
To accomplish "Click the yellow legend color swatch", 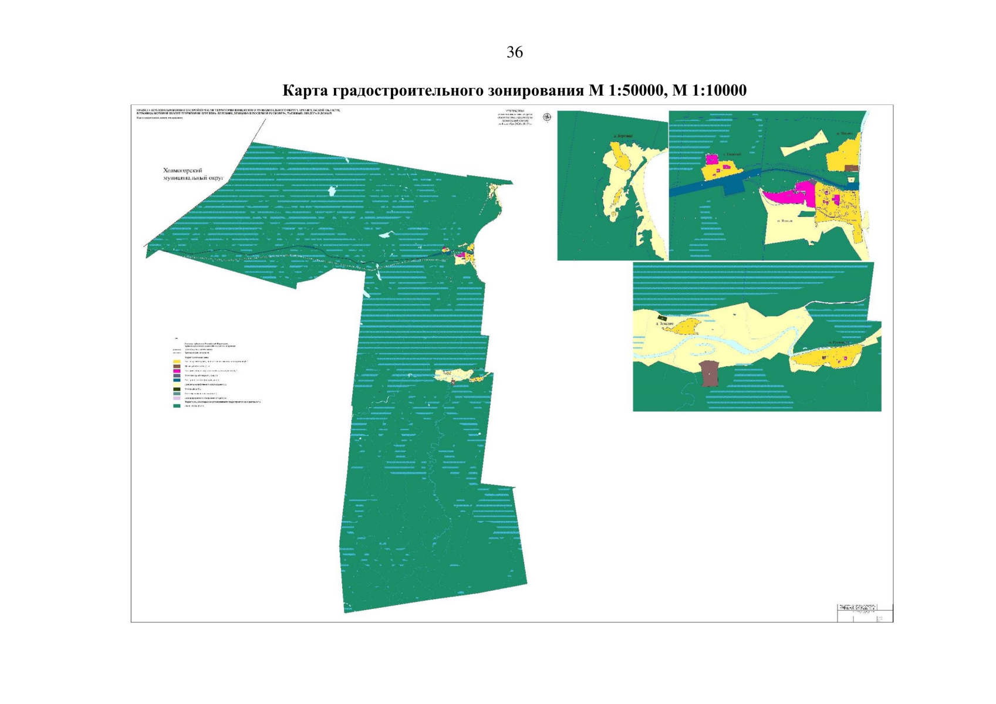I will (177, 362).
